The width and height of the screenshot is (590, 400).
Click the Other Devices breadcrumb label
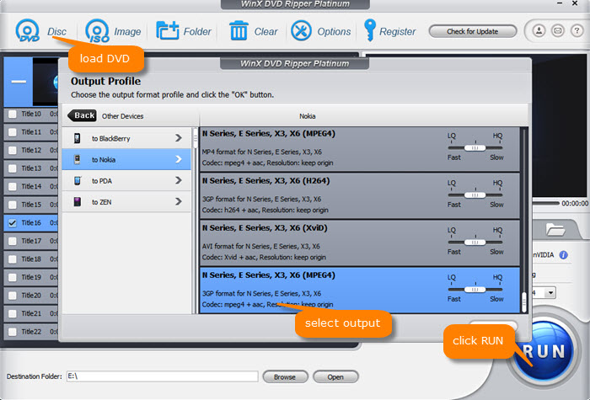pyautogui.click(x=123, y=116)
